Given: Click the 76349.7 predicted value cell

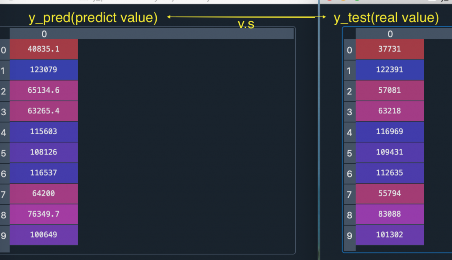Looking at the screenshot, I should pyautogui.click(x=44, y=214).
